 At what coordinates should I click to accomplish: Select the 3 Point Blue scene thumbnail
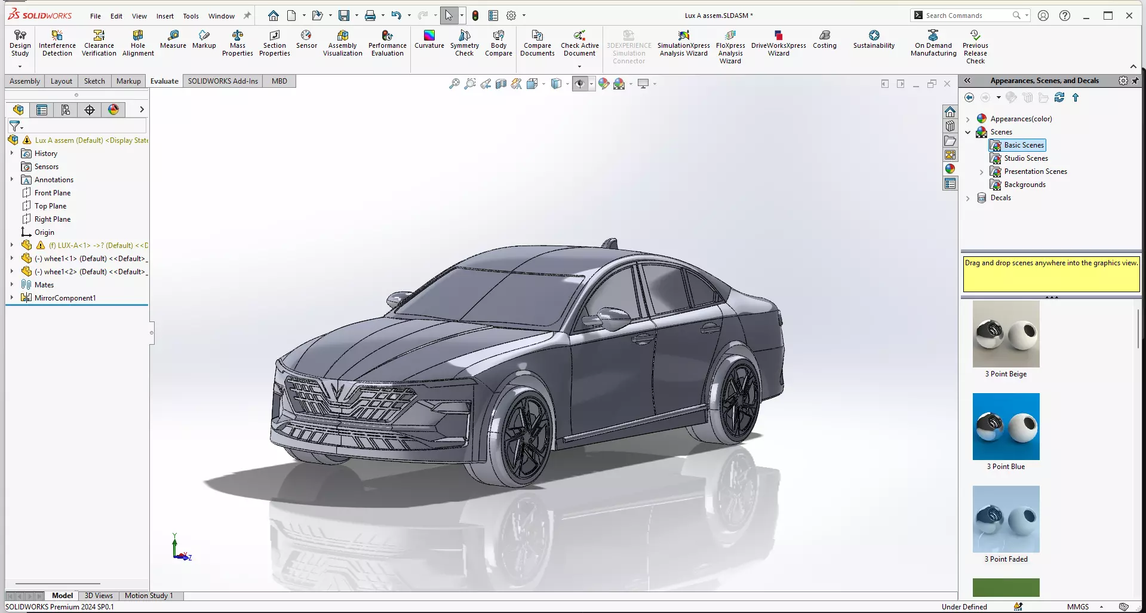point(1006,427)
